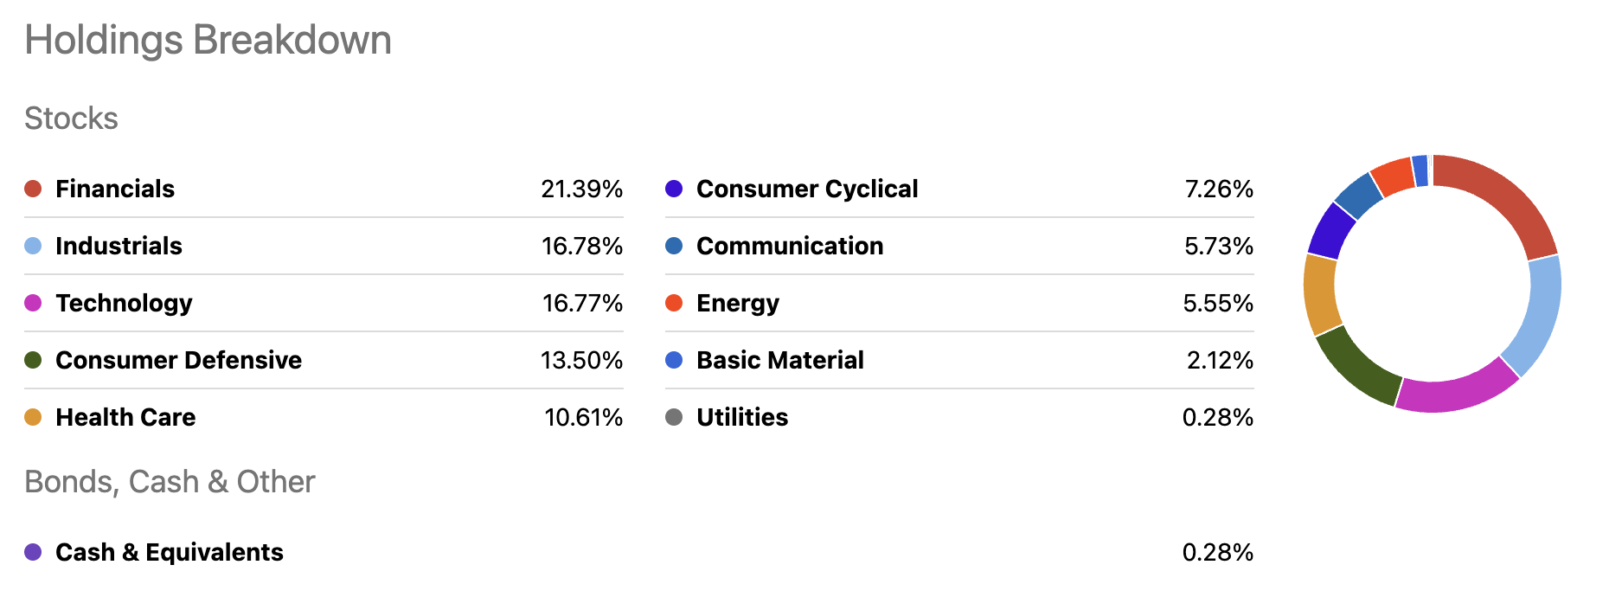This screenshot has height=597, width=1609.
Task: Click the dark green Consumer Defensive dot
Action: (33, 360)
